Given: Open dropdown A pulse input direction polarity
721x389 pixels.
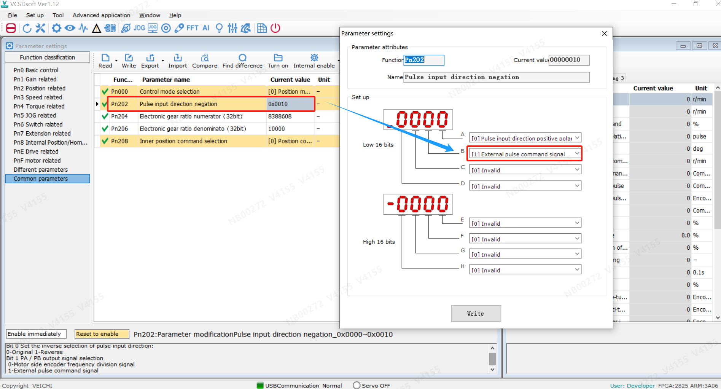Looking at the screenshot, I should pos(525,138).
